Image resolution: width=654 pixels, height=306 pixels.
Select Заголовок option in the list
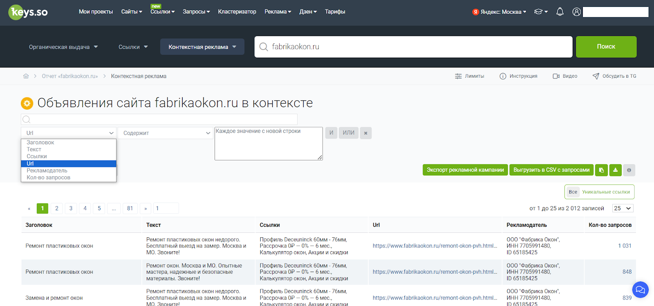[69, 142]
